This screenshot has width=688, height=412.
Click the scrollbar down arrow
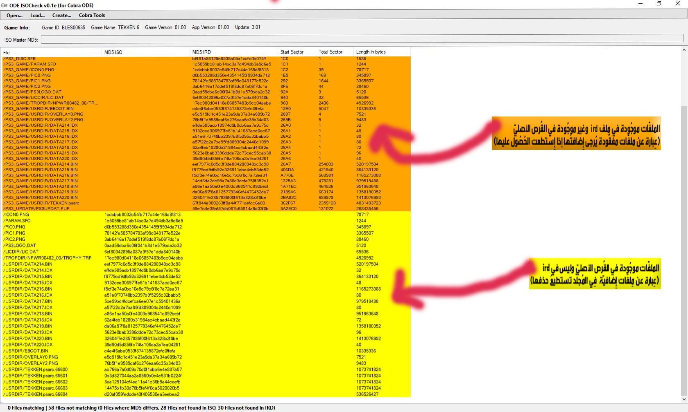[684, 399]
